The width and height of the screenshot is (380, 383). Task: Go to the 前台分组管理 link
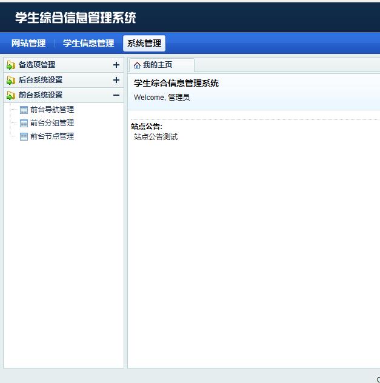click(x=52, y=123)
